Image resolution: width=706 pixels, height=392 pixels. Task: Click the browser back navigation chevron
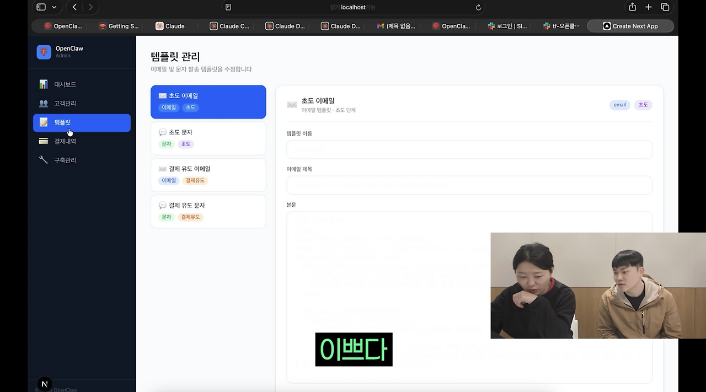point(74,7)
